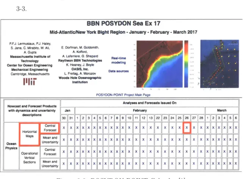Click the 'Jan' month header
This screenshot has height=179, width=243.
[67, 111]
